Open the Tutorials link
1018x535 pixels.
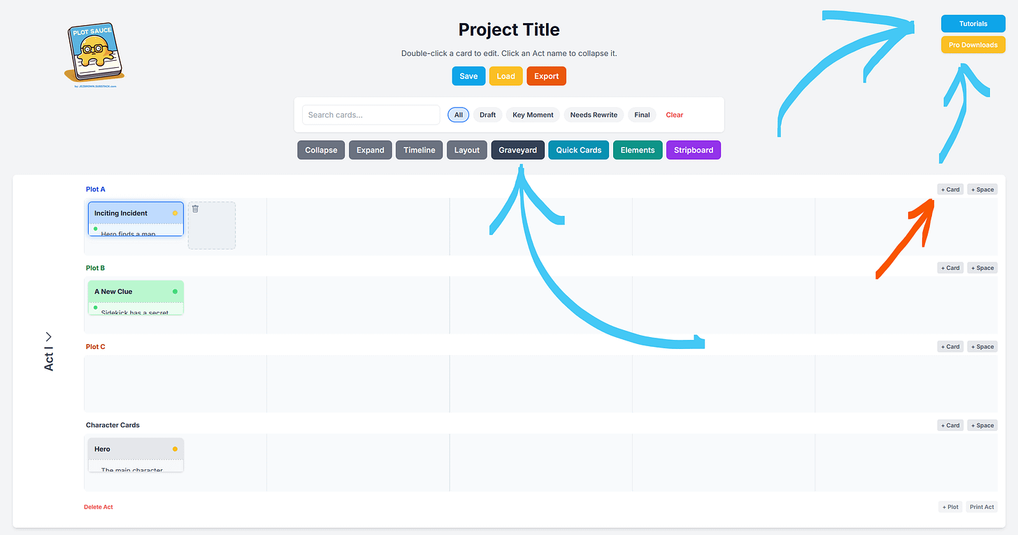pyautogui.click(x=973, y=24)
